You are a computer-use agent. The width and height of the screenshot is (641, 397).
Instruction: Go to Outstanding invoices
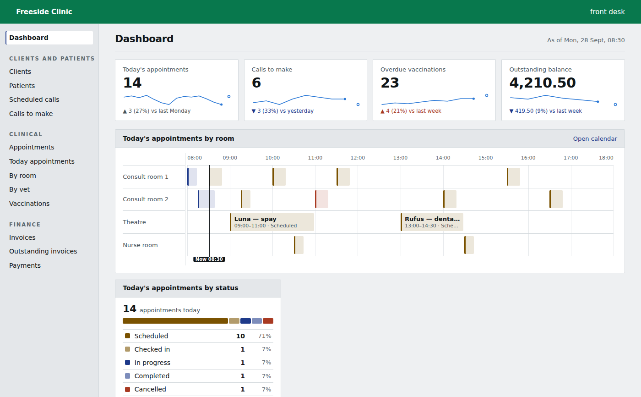tap(43, 251)
